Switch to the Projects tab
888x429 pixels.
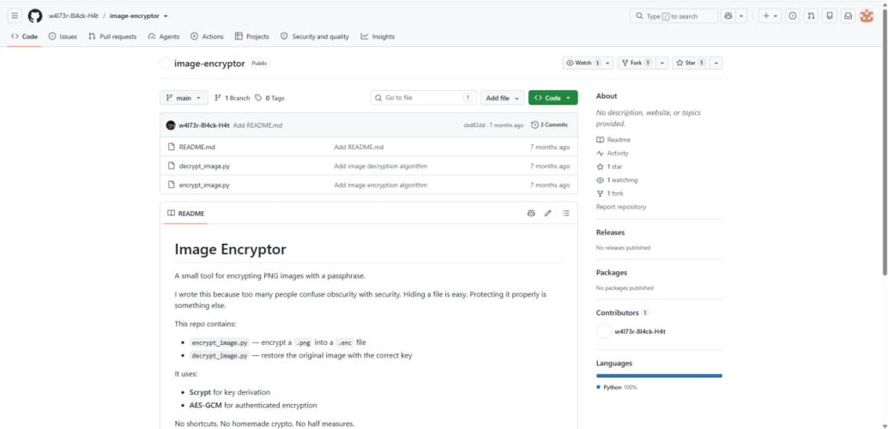pyautogui.click(x=252, y=36)
